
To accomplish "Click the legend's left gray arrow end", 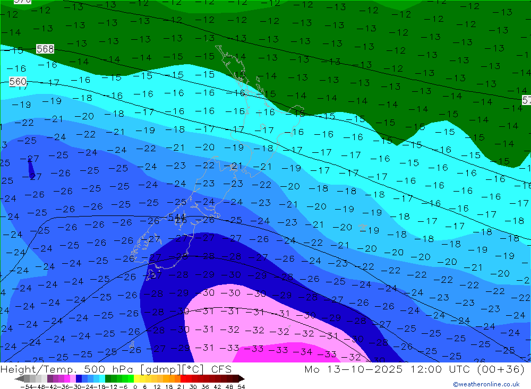I will click(19, 379).
